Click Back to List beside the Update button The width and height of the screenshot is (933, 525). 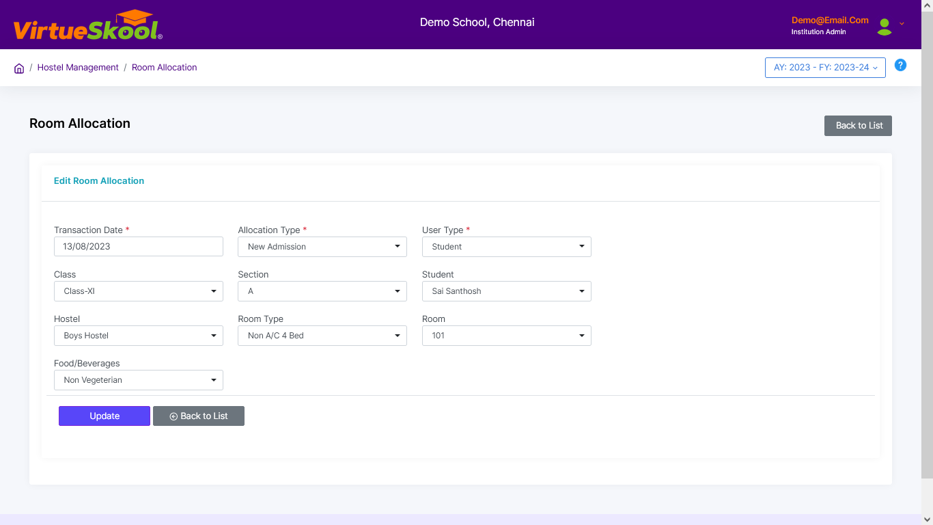click(x=199, y=416)
